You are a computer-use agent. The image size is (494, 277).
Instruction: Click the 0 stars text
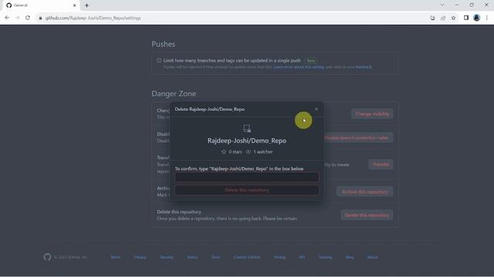pos(235,152)
